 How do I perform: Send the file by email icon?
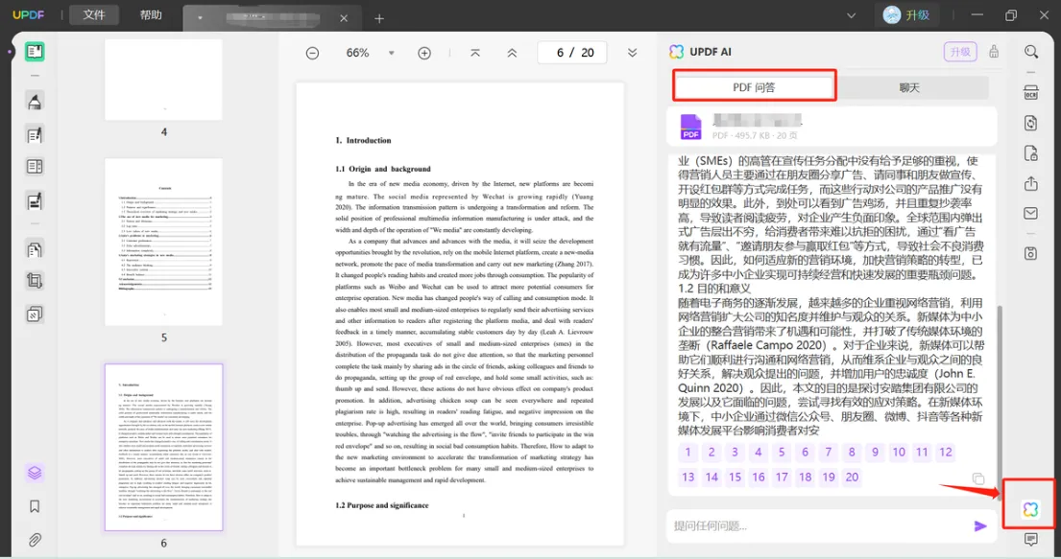click(x=1030, y=214)
